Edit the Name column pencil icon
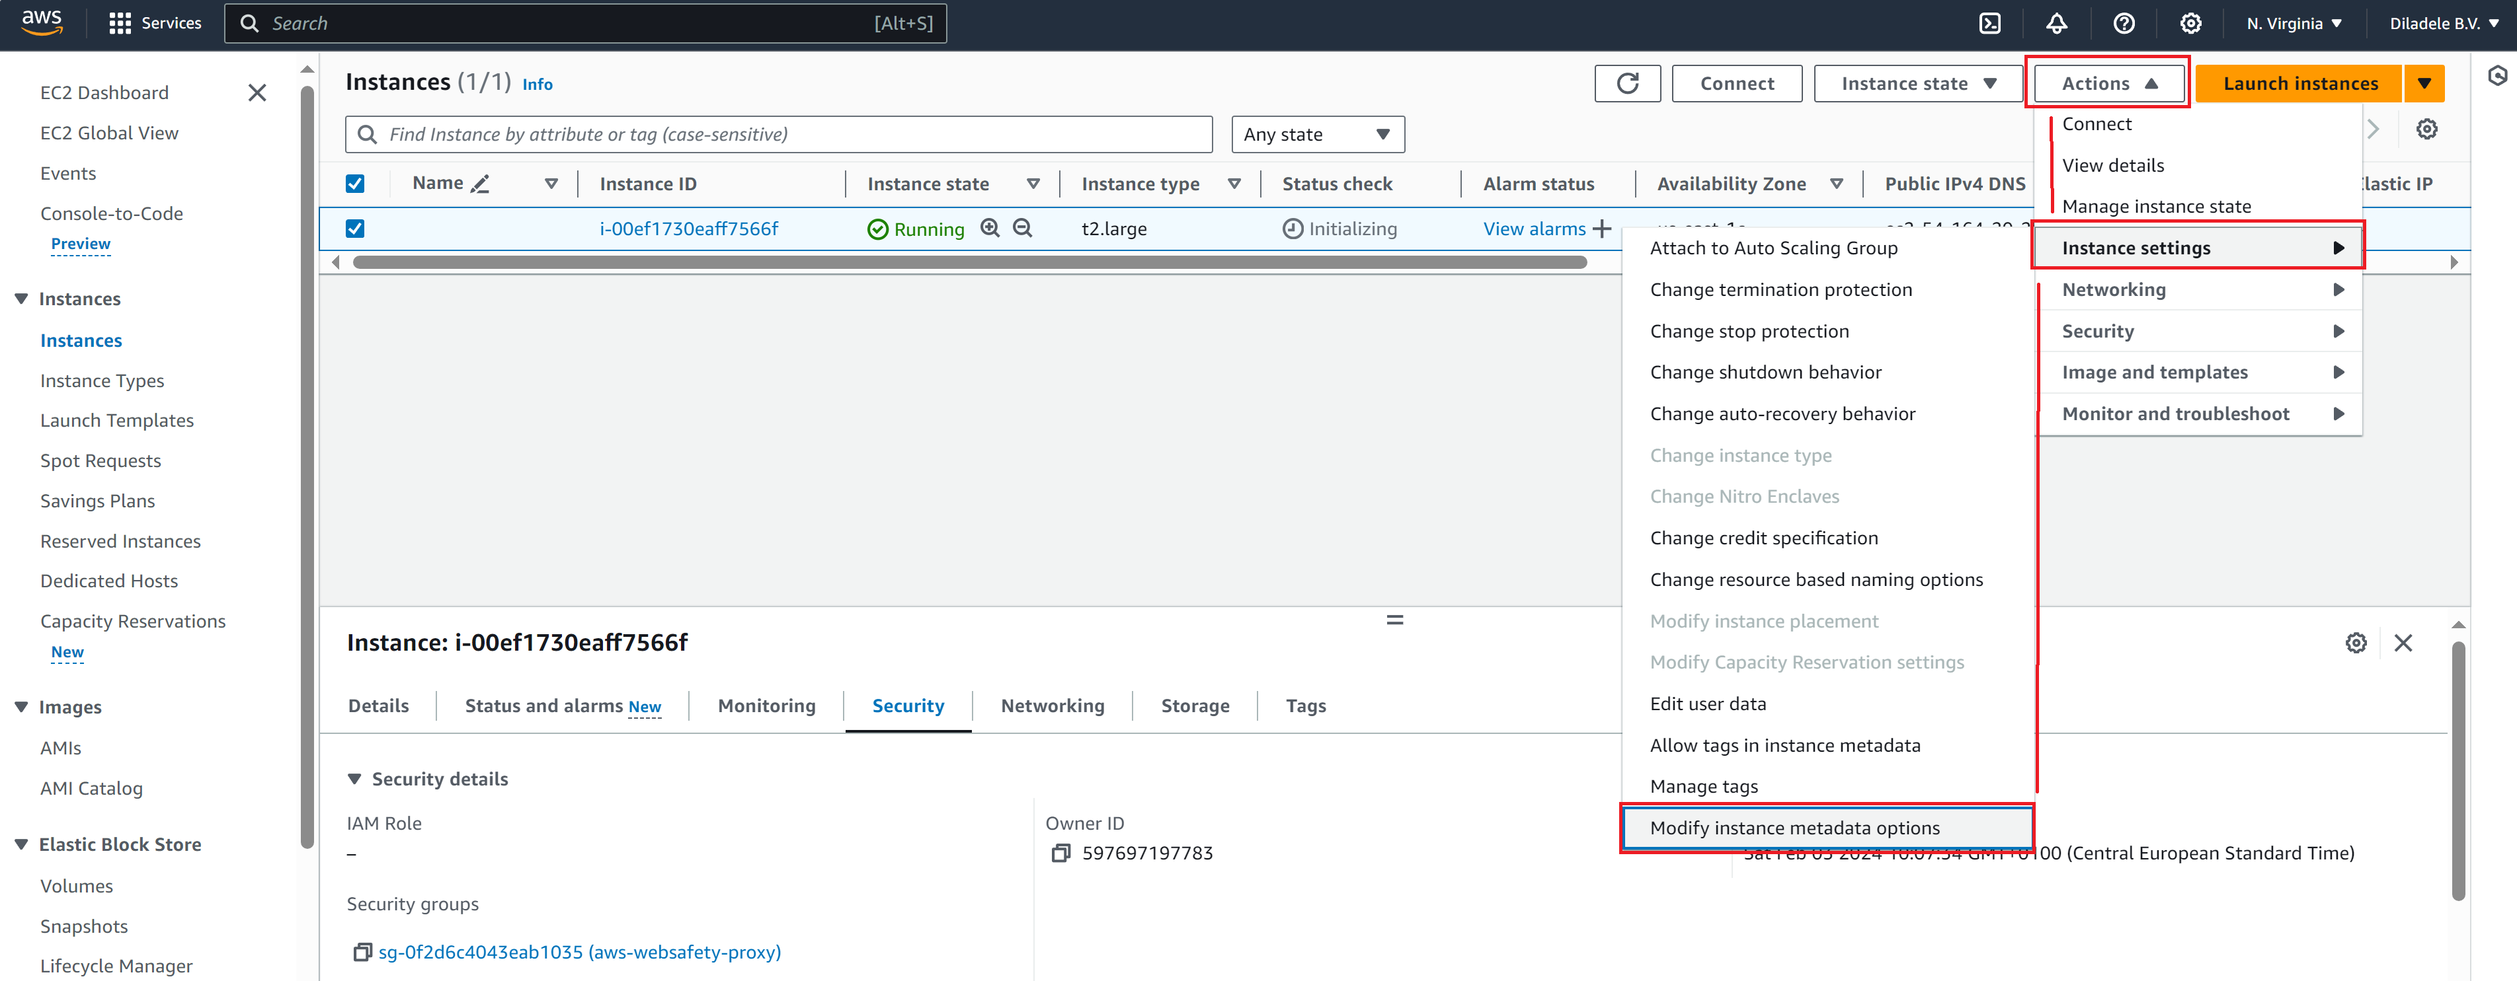The width and height of the screenshot is (2517, 981). [480, 184]
